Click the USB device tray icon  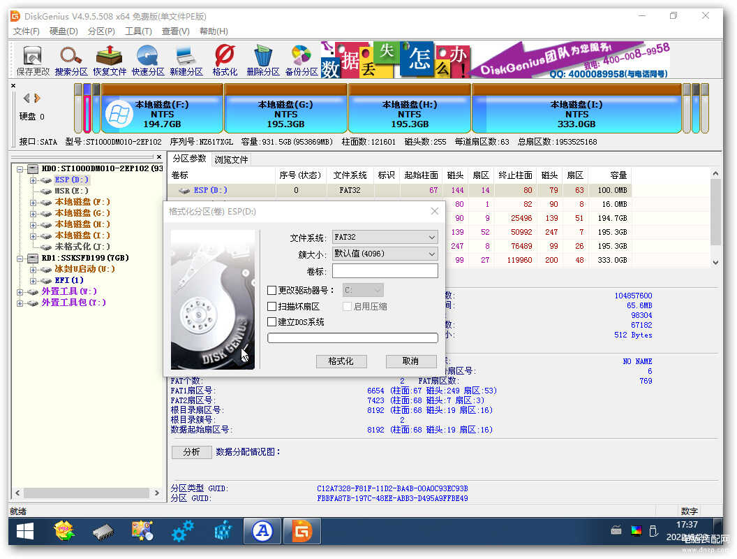coord(653,531)
